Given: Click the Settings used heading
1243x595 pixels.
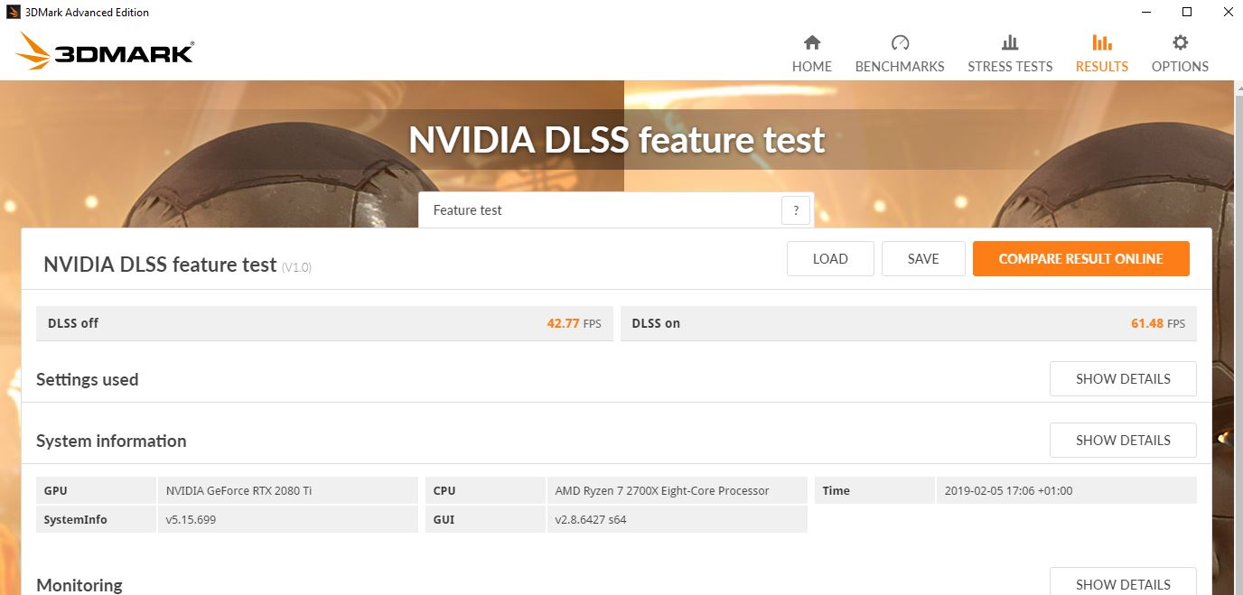Looking at the screenshot, I should click(x=88, y=380).
